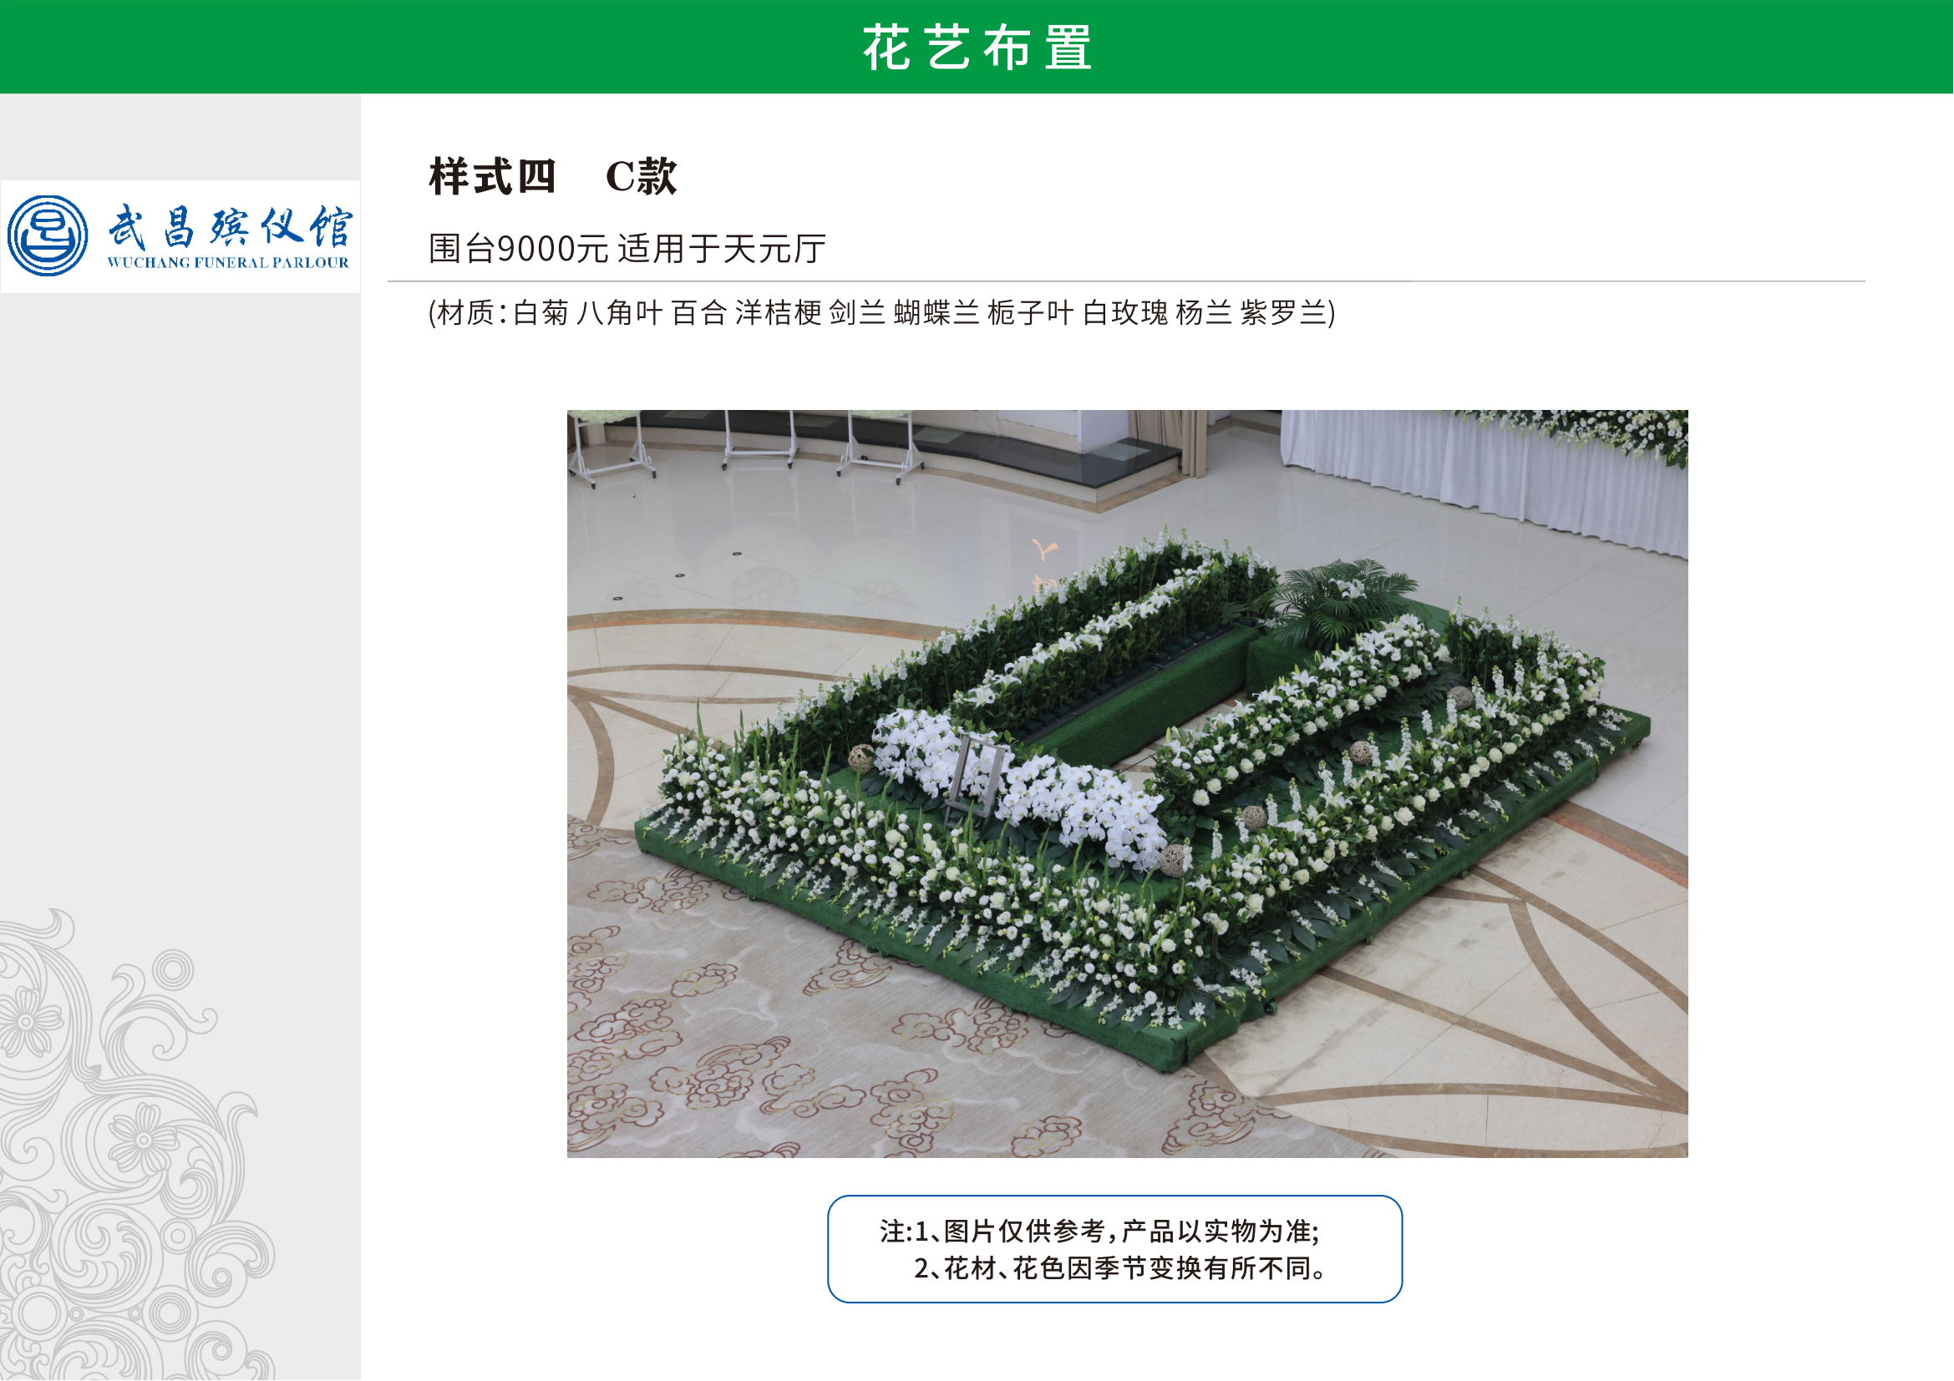This screenshot has width=1954, height=1381.
Task: Click the 围台9000元 price text
Action: pyautogui.click(x=518, y=249)
